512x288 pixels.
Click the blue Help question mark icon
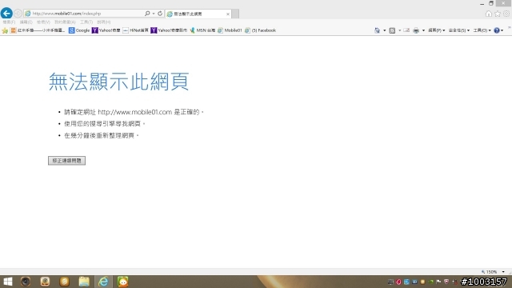(x=497, y=30)
